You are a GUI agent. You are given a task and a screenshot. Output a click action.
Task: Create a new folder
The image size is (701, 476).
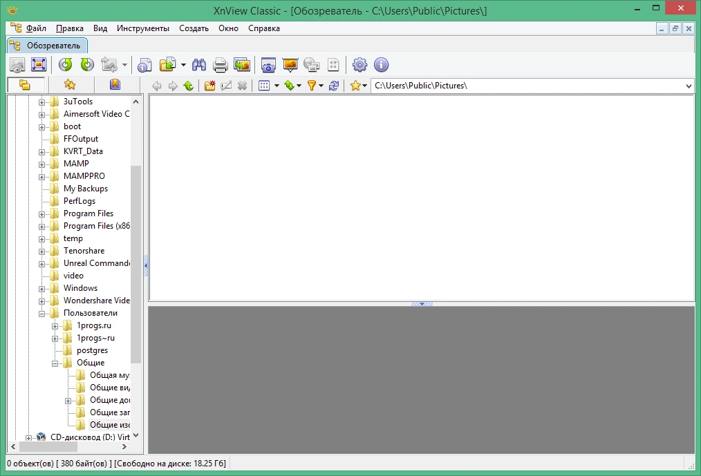coord(210,86)
